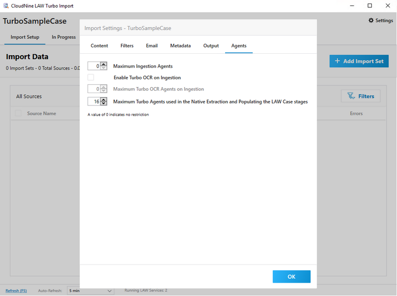Enable Turbo OCR on Ingestion
Image resolution: width=397 pixels, height=296 pixels.
click(x=91, y=77)
